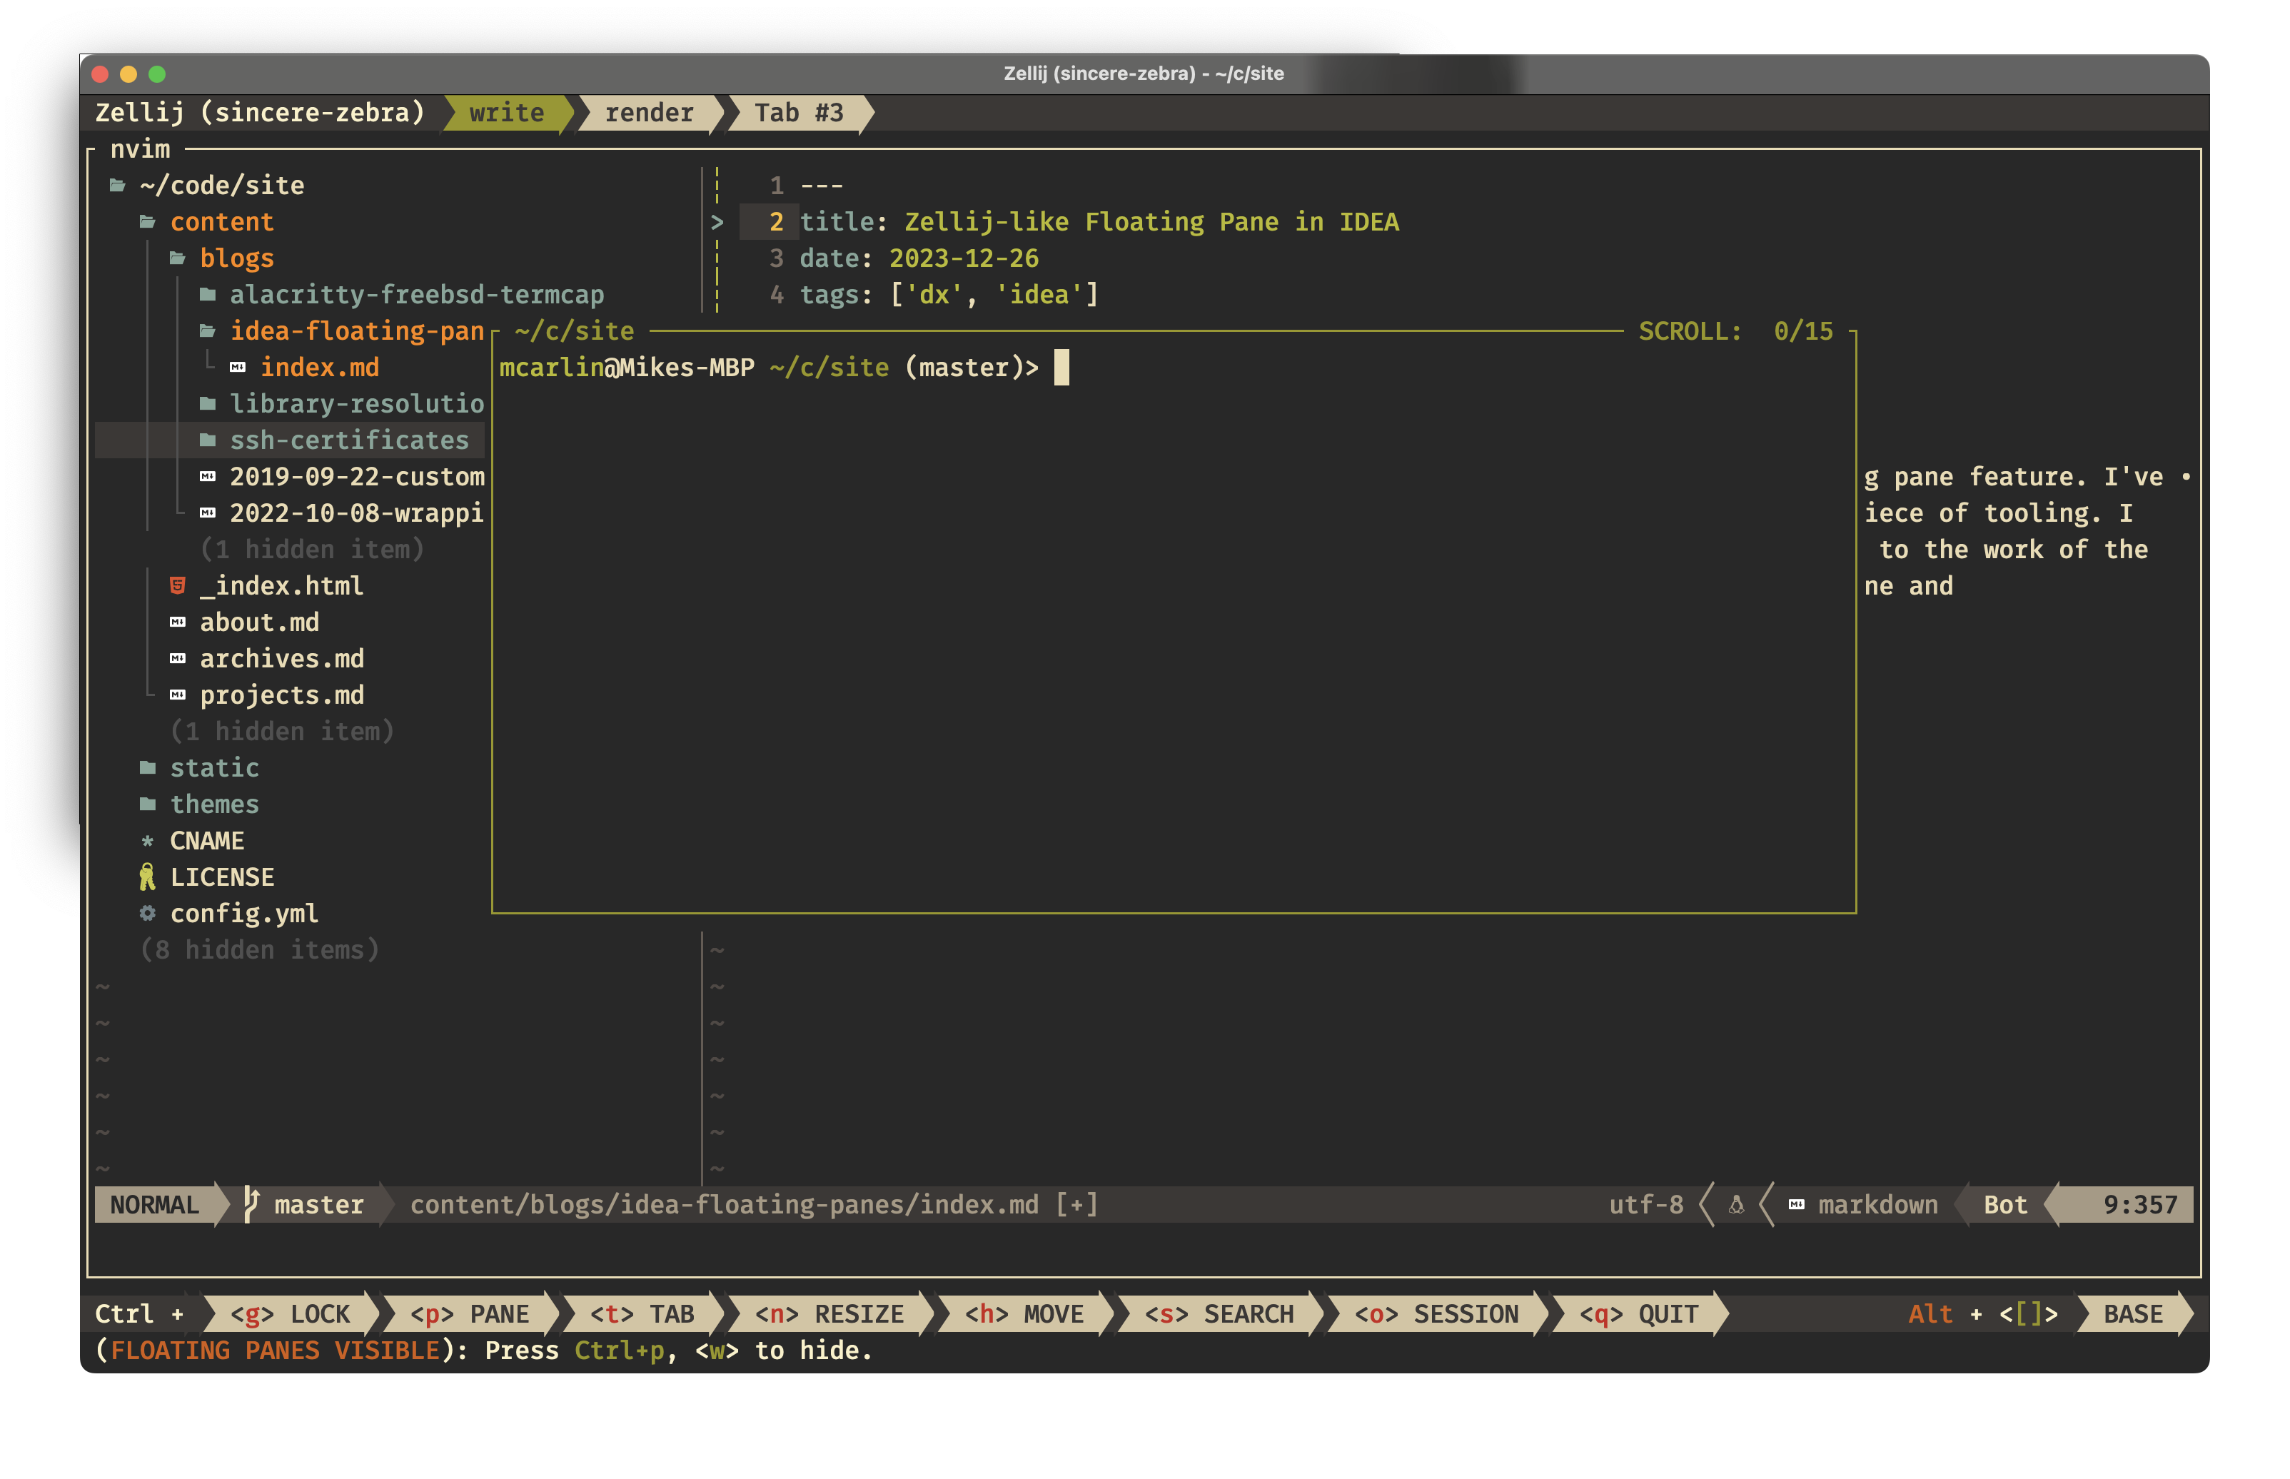Image resolution: width=2290 pixels, height=1479 pixels.
Task: Click the tags line in editor
Action: point(949,295)
